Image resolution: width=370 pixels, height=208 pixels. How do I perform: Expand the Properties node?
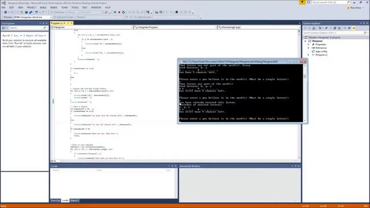(308, 44)
